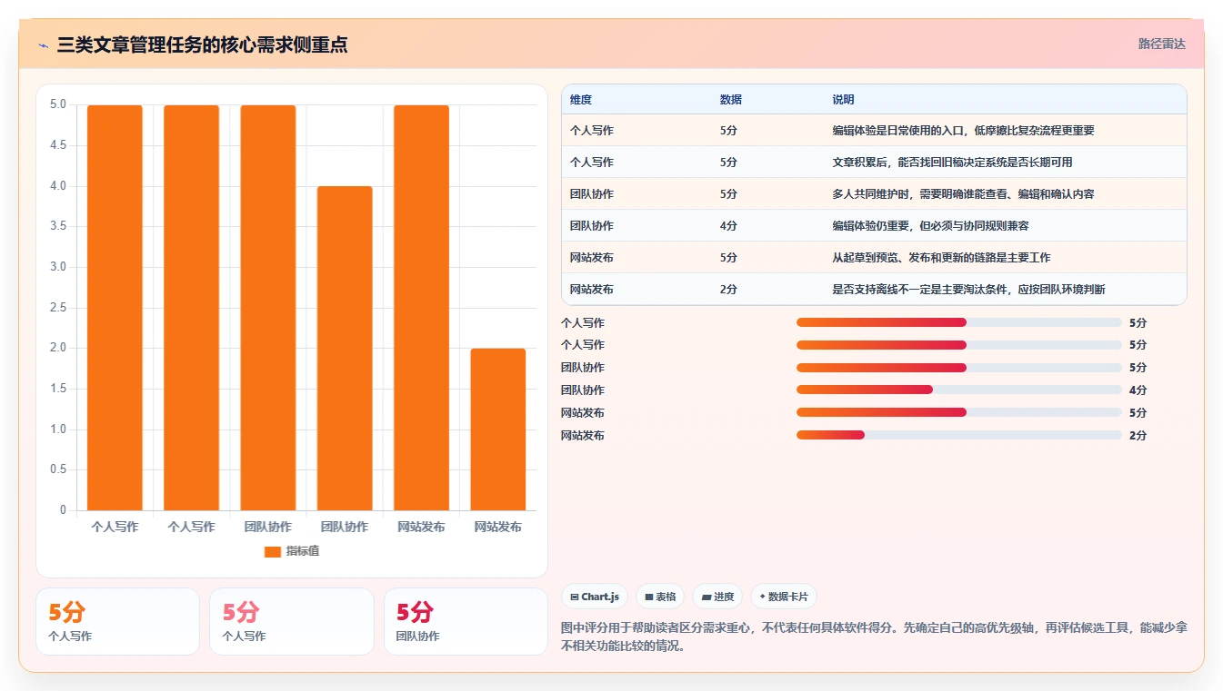Screen dimensions: 1223x691
Task: Open the 数据卡片 chip
Action: pyautogui.click(x=784, y=597)
